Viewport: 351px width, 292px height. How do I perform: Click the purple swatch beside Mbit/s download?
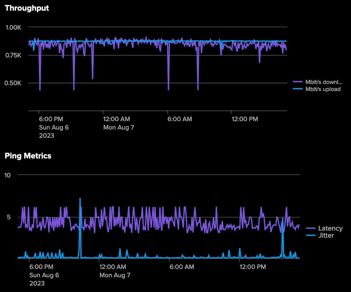(298, 82)
